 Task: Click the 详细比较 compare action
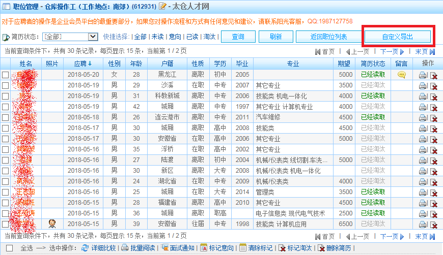[99, 248]
